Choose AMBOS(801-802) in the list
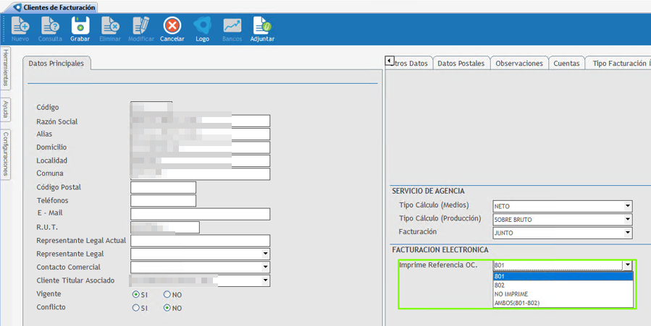Viewport: 651px width, 326px height. tap(563, 303)
